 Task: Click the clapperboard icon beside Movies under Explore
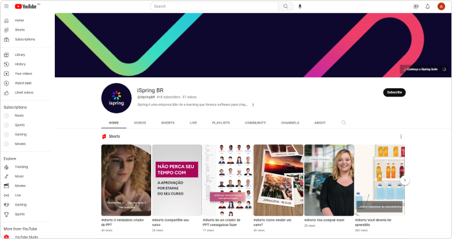pos(6,186)
